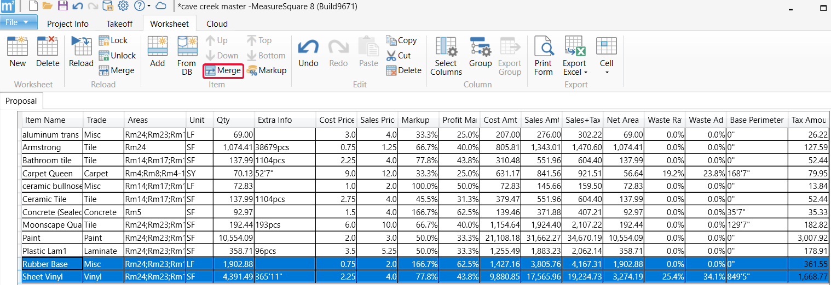Open the File menu
This screenshot has height=285, width=831.
(19, 22)
